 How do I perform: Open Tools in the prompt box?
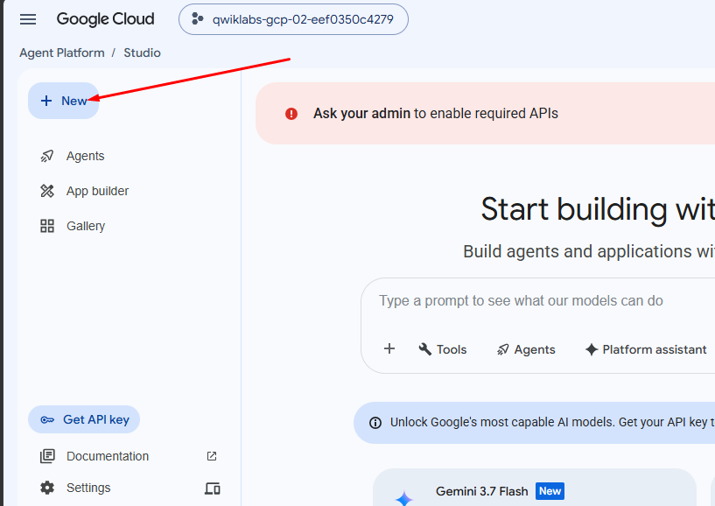pos(443,349)
